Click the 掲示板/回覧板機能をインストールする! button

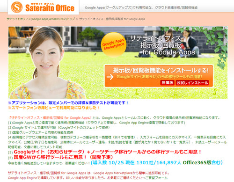[x=159, y=76]
